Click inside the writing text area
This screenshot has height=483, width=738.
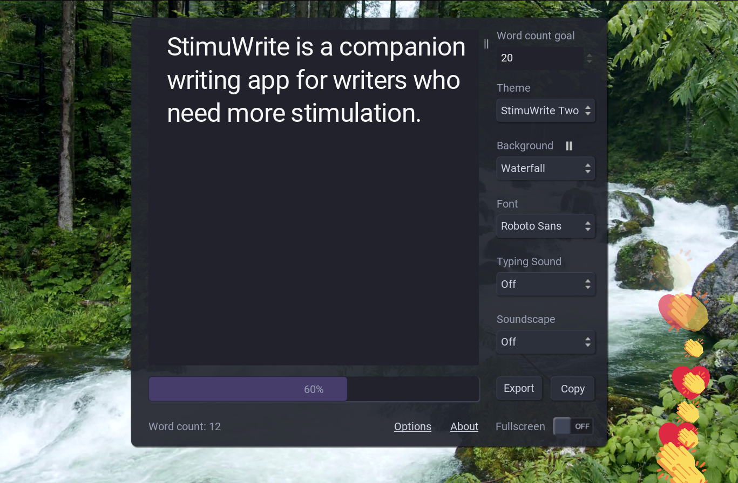[314, 197]
